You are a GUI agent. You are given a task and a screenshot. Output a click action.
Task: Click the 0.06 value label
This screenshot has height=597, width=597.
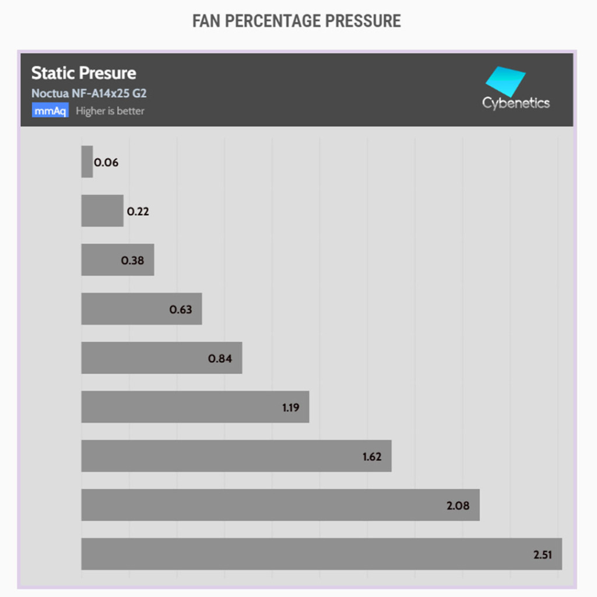click(x=106, y=163)
